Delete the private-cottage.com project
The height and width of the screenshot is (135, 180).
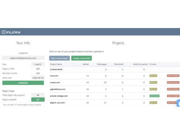173,96
